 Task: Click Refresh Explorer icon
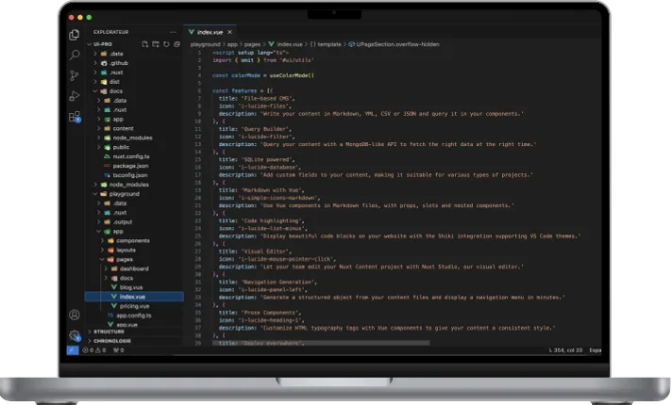tap(166, 44)
